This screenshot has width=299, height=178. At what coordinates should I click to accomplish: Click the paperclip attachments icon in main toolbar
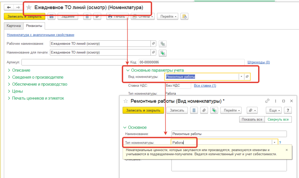[x=97, y=17]
